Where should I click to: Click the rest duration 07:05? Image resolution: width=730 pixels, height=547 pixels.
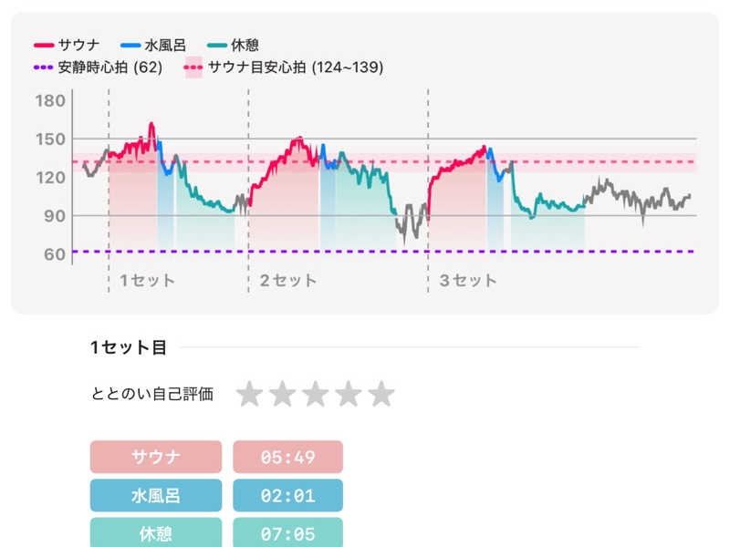(288, 532)
